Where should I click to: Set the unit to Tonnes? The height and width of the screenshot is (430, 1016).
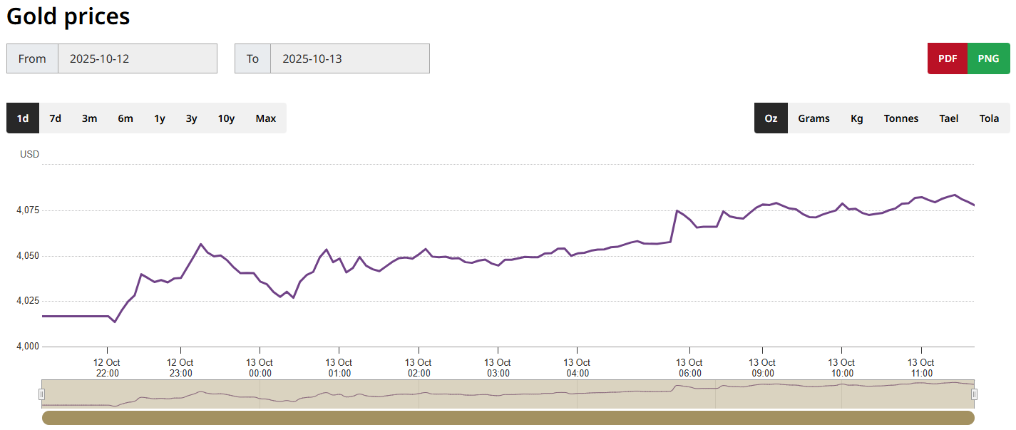pyautogui.click(x=901, y=118)
